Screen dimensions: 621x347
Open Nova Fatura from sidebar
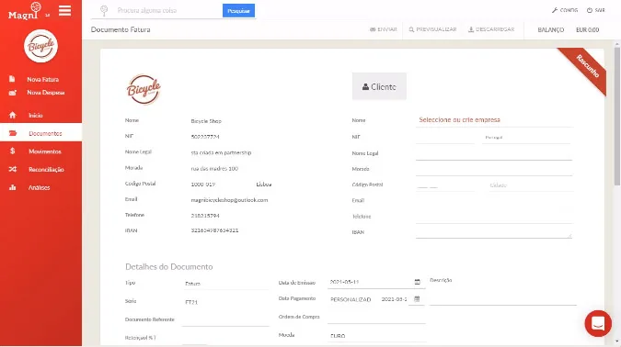42,80
